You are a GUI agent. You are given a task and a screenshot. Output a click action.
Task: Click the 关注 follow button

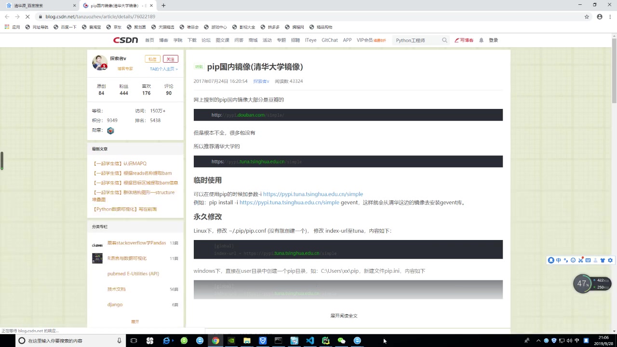tap(170, 59)
